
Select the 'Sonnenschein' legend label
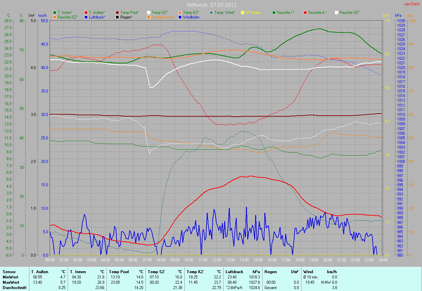pyautogui.click(x=163, y=17)
